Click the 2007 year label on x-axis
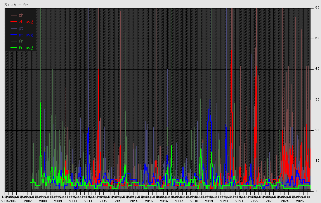This screenshot has height=203, width=321. click(28, 201)
